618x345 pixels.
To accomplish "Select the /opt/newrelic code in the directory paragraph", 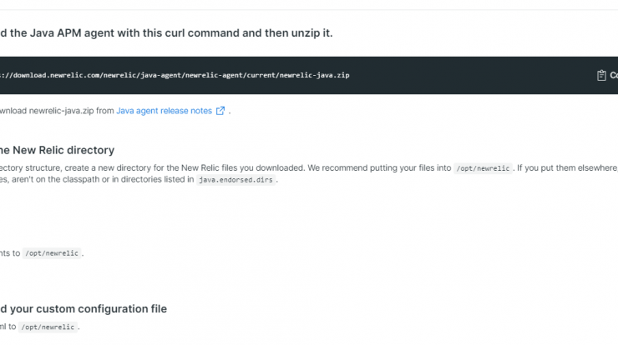I will (483, 168).
